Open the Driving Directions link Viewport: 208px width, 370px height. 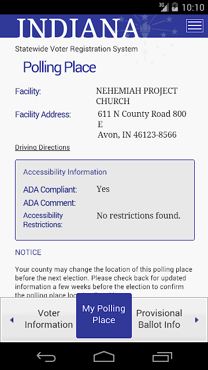coord(42,147)
